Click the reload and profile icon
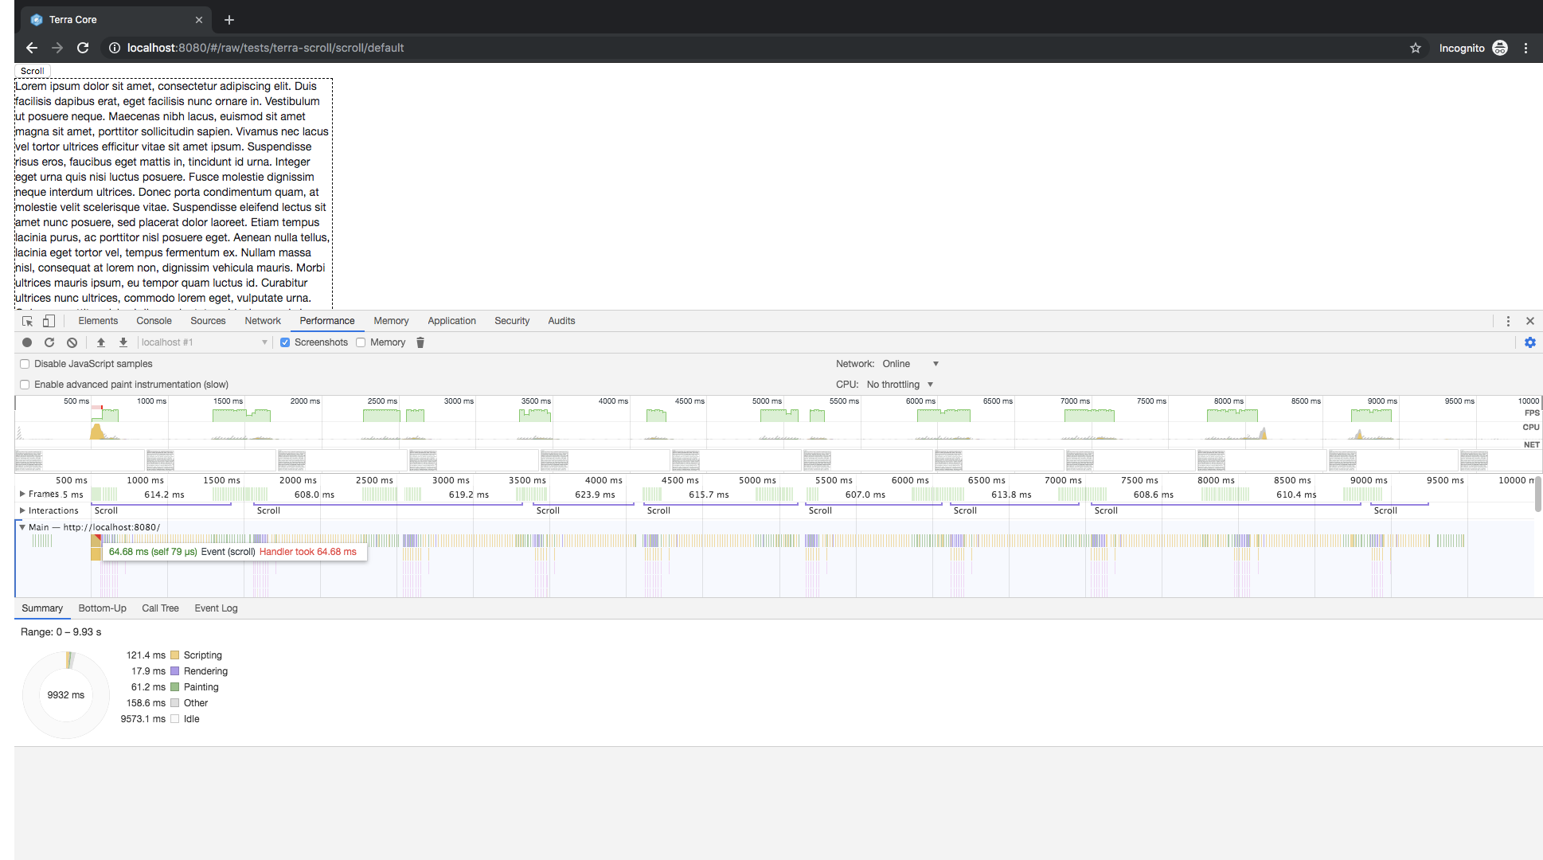 (49, 342)
